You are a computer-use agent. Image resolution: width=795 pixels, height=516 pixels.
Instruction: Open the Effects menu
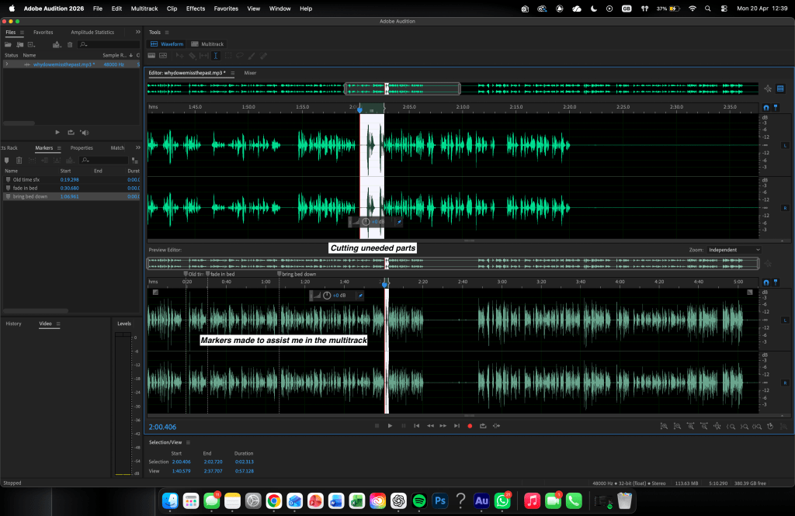[196, 9]
